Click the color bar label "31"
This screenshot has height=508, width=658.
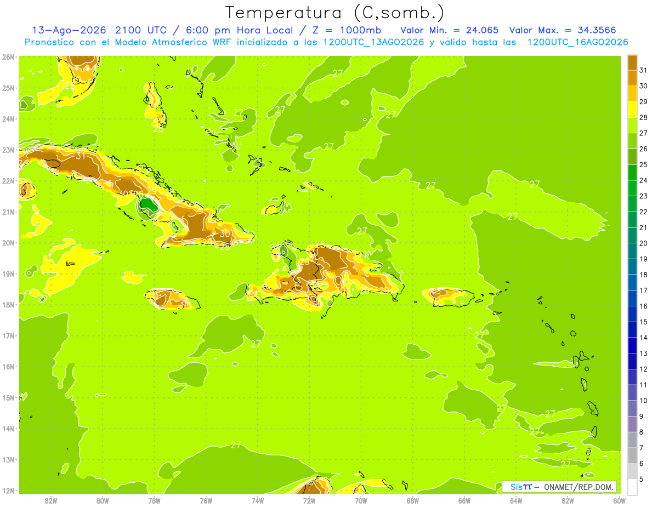coord(643,70)
